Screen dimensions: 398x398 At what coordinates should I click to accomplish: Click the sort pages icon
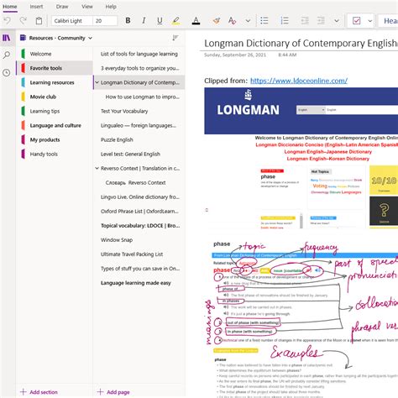tap(175, 38)
